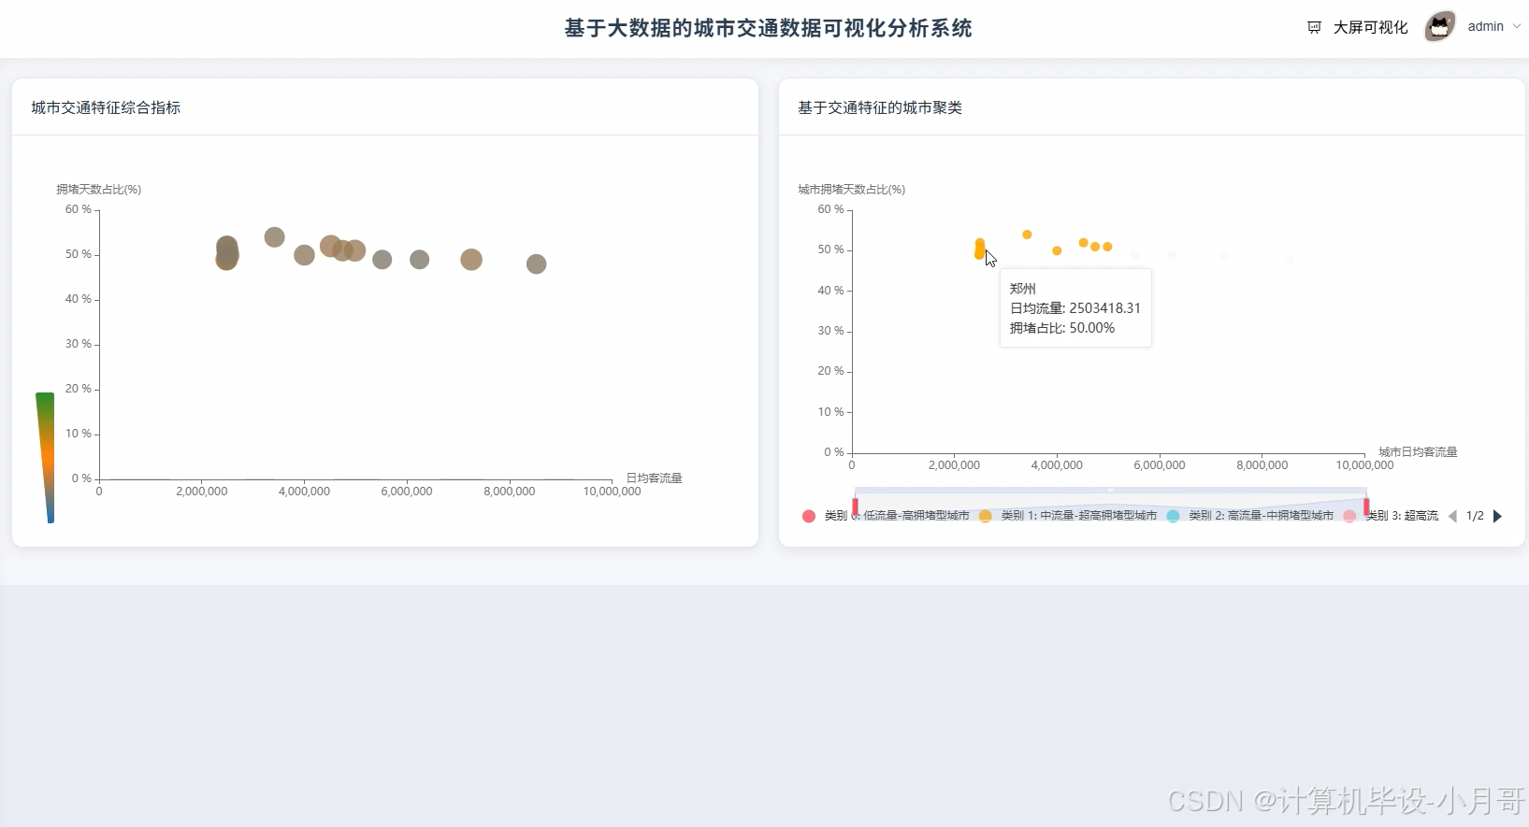Click the 城市日均客流量 axis label

point(1418,452)
